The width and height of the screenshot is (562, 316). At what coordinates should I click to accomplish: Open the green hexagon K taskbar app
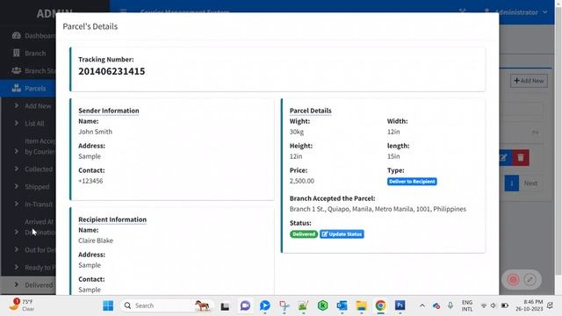pyautogui.click(x=322, y=305)
